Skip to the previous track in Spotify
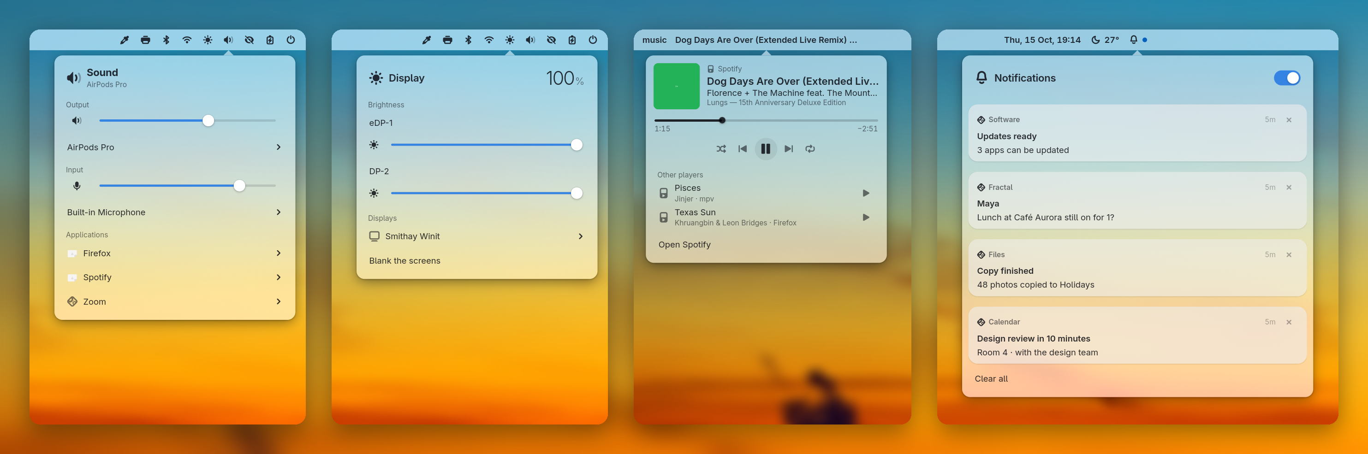The width and height of the screenshot is (1368, 454). click(x=743, y=149)
